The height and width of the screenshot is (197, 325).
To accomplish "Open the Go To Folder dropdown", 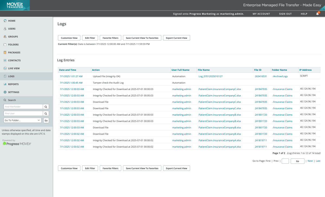I will pos(22,120).
